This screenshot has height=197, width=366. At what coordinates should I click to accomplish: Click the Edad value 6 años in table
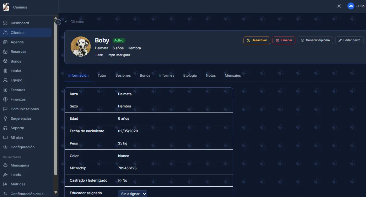point(123,118)
